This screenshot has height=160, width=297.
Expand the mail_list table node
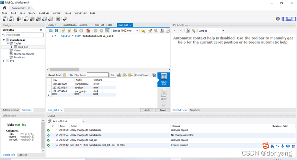coord(12,47)
